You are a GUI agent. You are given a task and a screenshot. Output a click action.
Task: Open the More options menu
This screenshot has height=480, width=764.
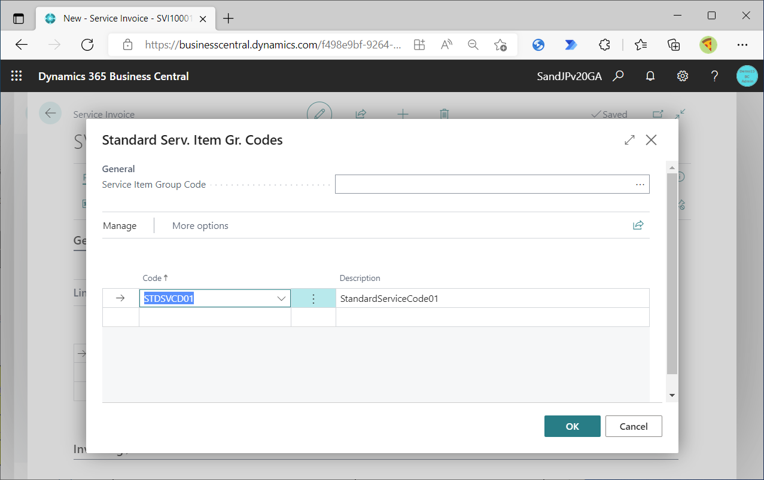[x=200, y=225]
